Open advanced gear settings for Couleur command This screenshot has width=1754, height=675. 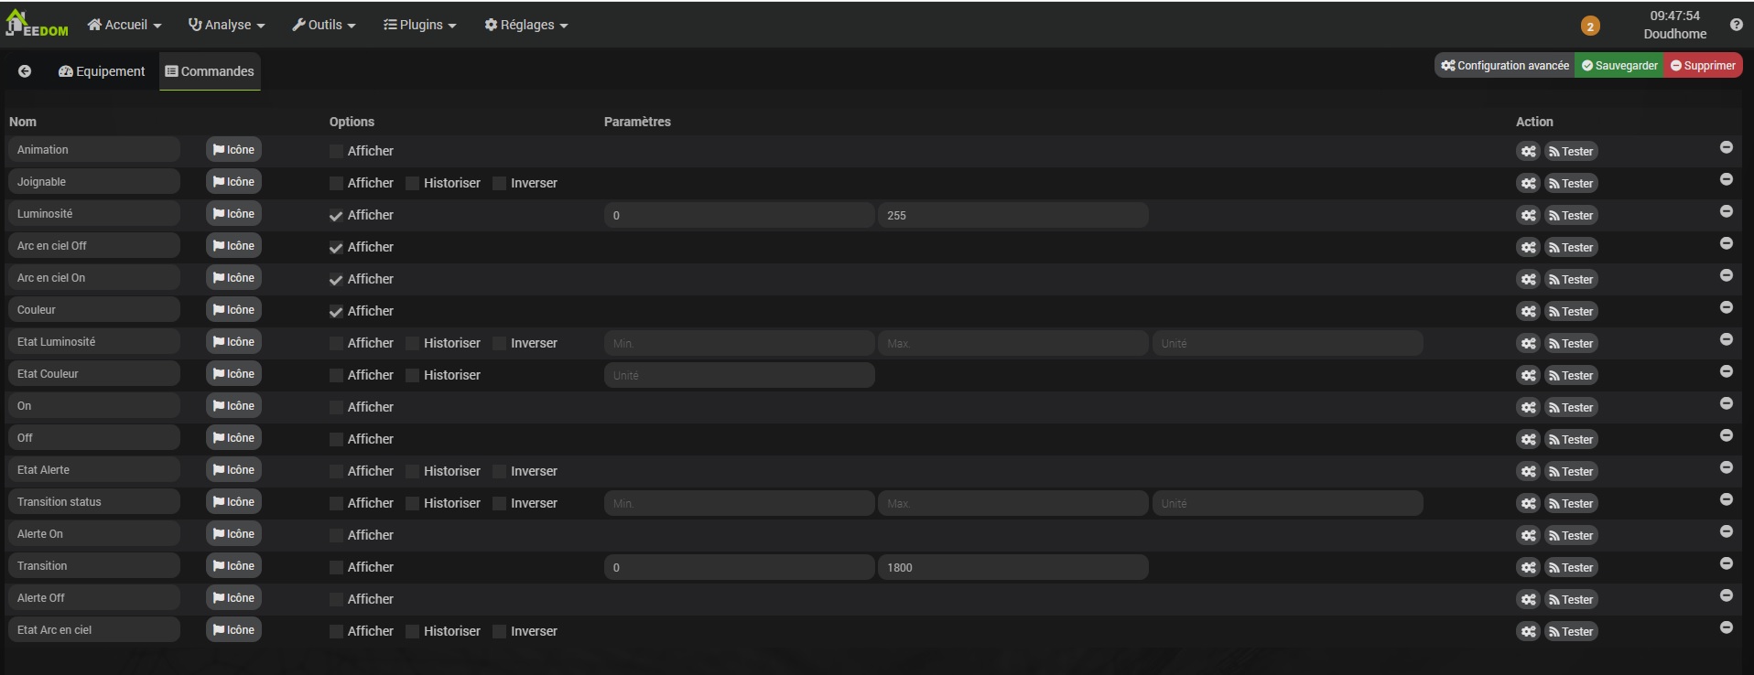point(1528,312)
